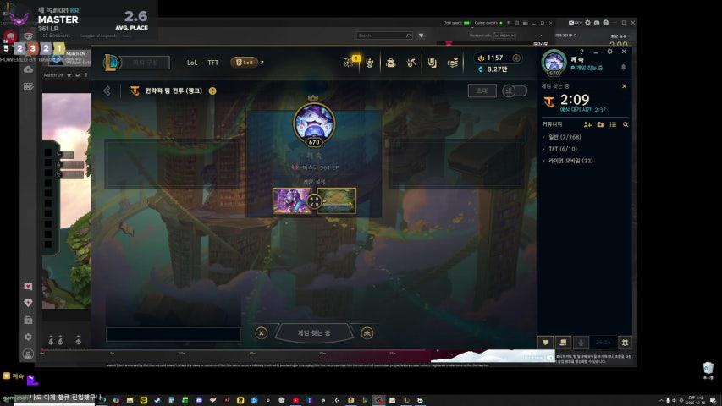Open the grid icon in background sidebar
The image size is (722, 406).
[x=28, y=86]
